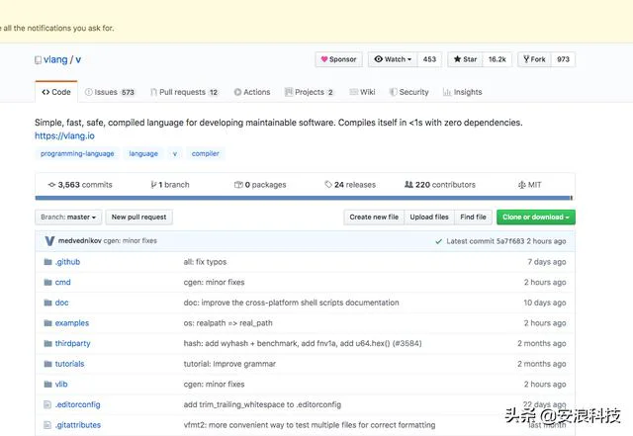Open commit 'tutorial: improve grammar'

[x=229, y=364]
